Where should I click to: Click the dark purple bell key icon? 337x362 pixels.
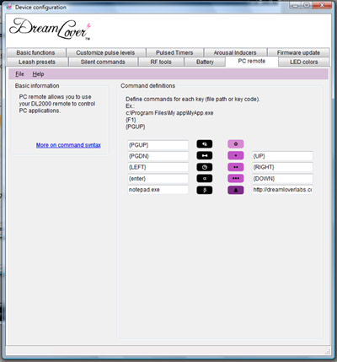236,190
